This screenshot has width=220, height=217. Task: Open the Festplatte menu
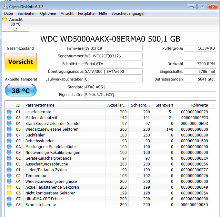86,14
